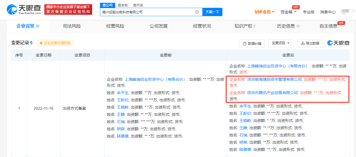Click the red 官方备案企业征信机构 banner
The height and width of the screenshot is (157, 356).
click(68, 9)
